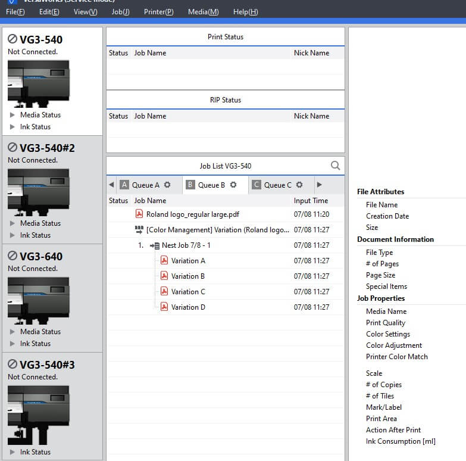
Task: Click the not-connected icon beside VG3-540#2
Action: click(12, 147)
